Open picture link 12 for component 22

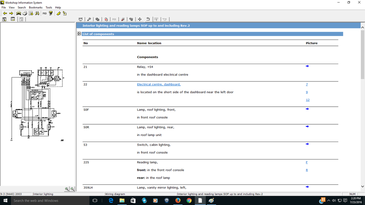click(x=307, y=100)
